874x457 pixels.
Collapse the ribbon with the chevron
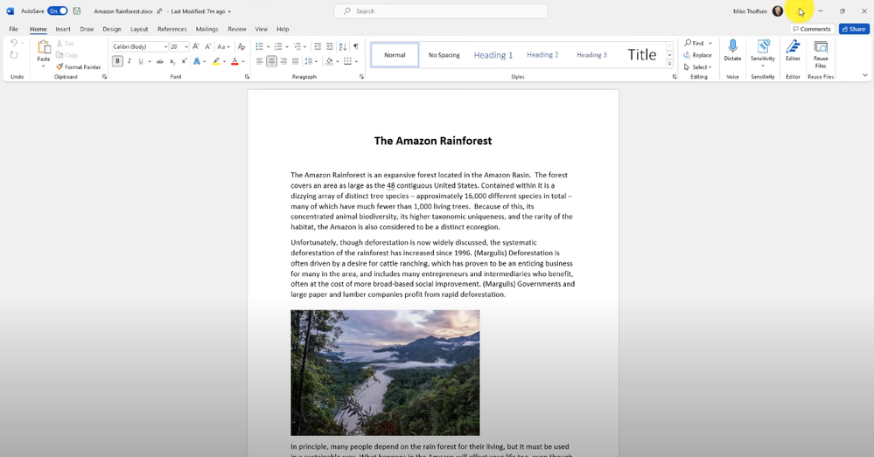pyautogui.click(x=864, y=75)
